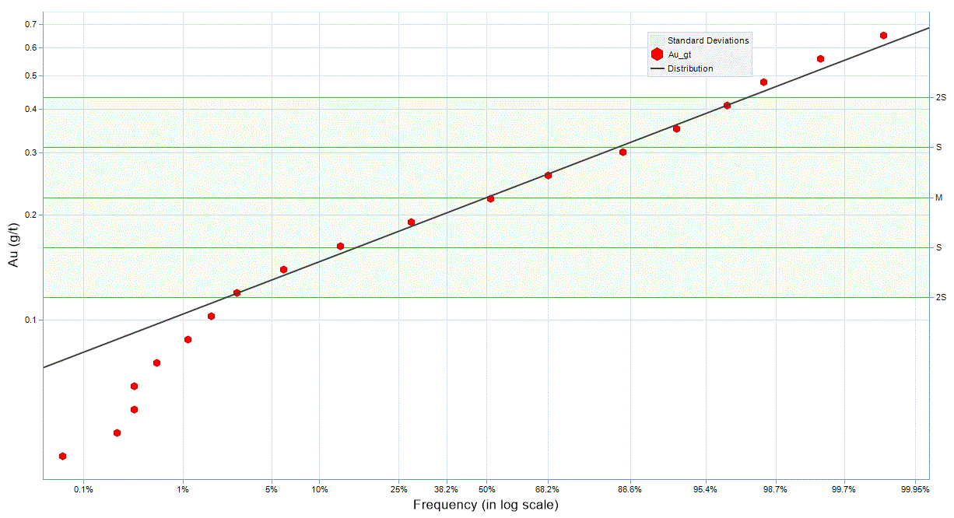Click the Distribution legend label text
954x518 pixels.
pos(690,68)
